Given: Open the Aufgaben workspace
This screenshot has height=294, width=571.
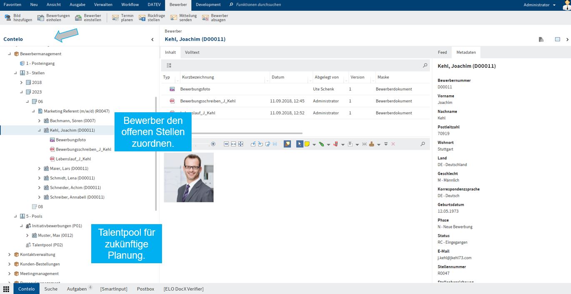Looking at the screenshot, I should coord(79,289).
